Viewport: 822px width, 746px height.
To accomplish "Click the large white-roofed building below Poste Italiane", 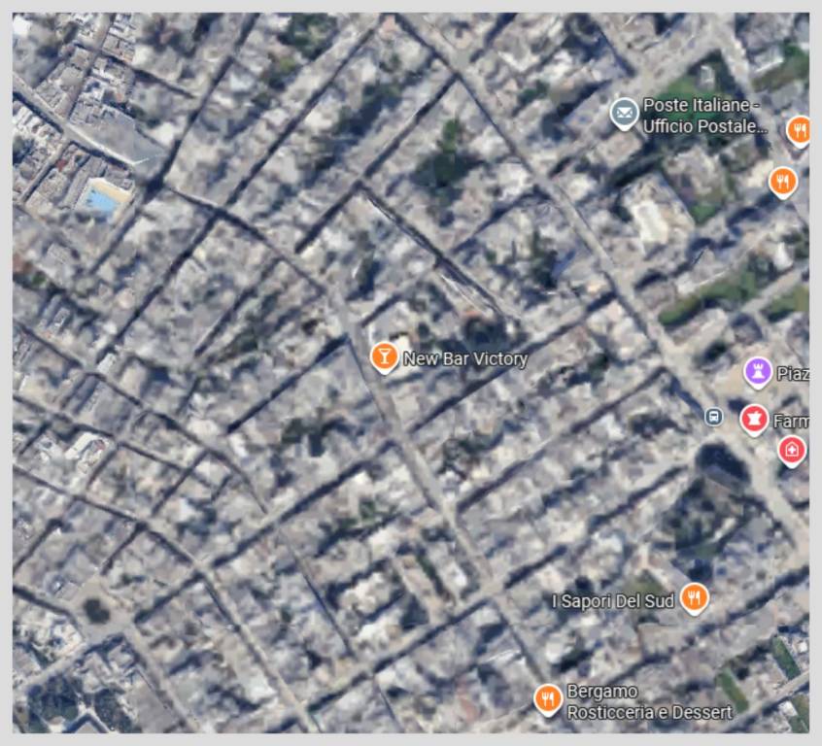I will click(648, 216).
